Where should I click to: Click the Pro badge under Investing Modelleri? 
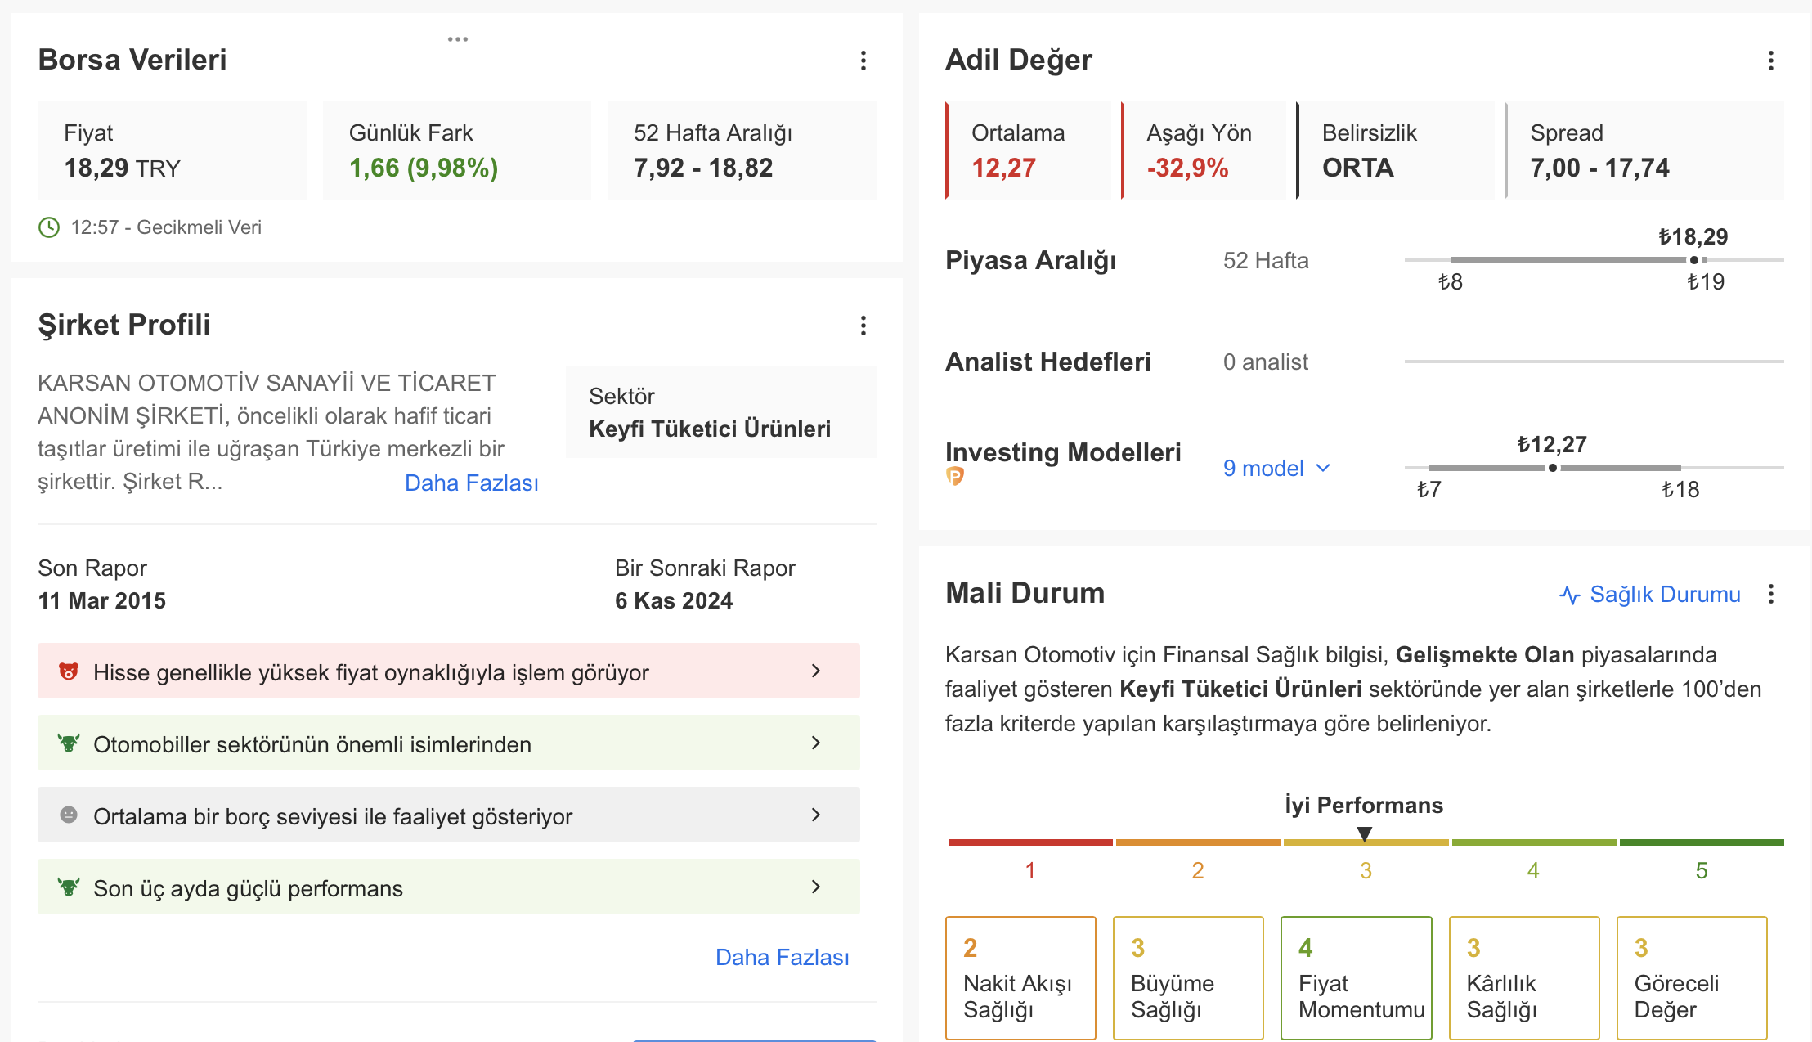954,476
